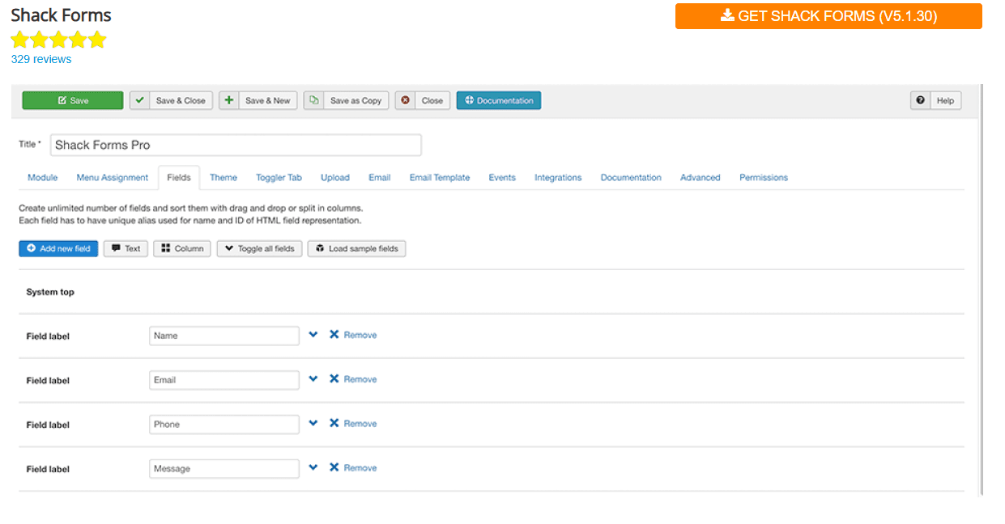Click the green checkmark Save & Close icon
The height and width of the screenshot is (524, 1005).
(140, 100)
